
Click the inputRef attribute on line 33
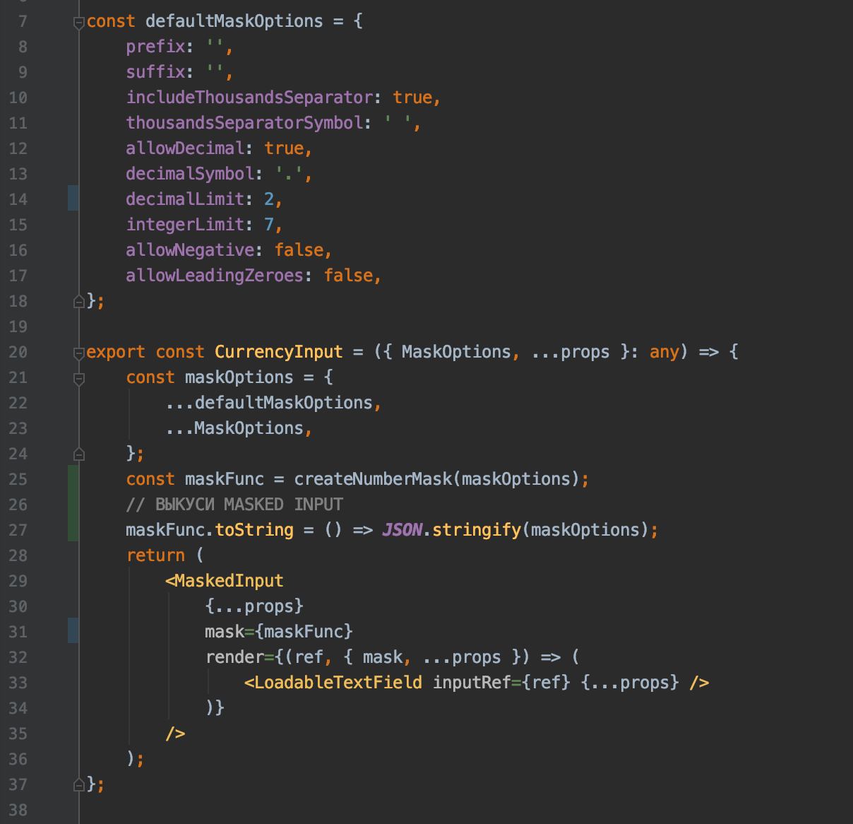point(472,683)
